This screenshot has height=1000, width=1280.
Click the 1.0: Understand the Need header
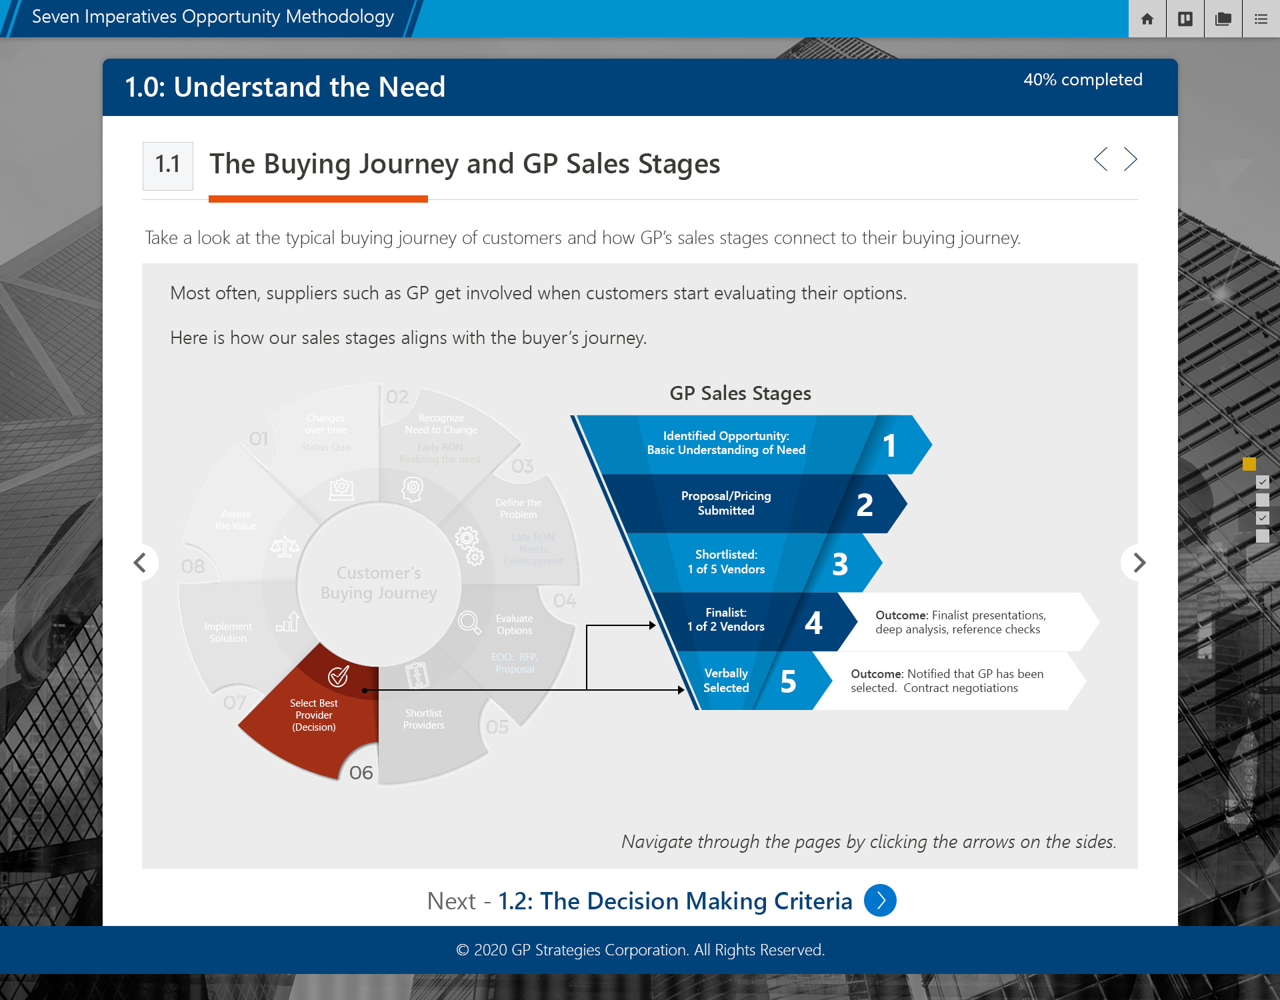(285, 87)
